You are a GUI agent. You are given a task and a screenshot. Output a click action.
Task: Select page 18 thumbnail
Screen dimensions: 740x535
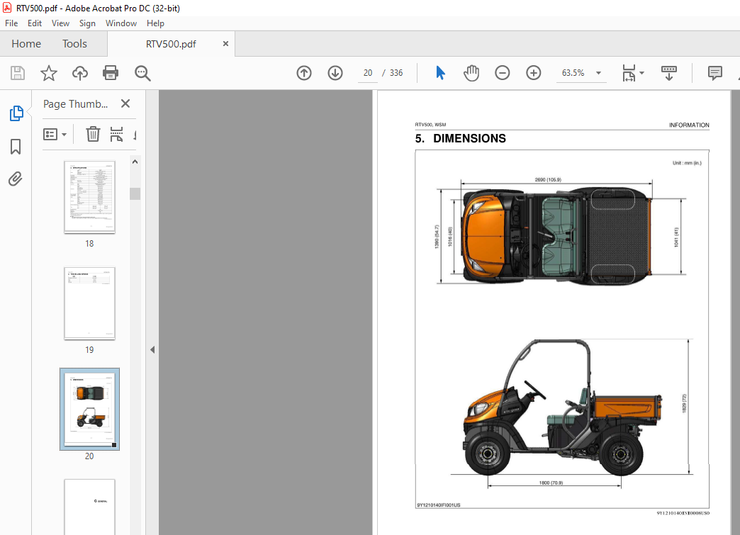click(x=90, y=197)
